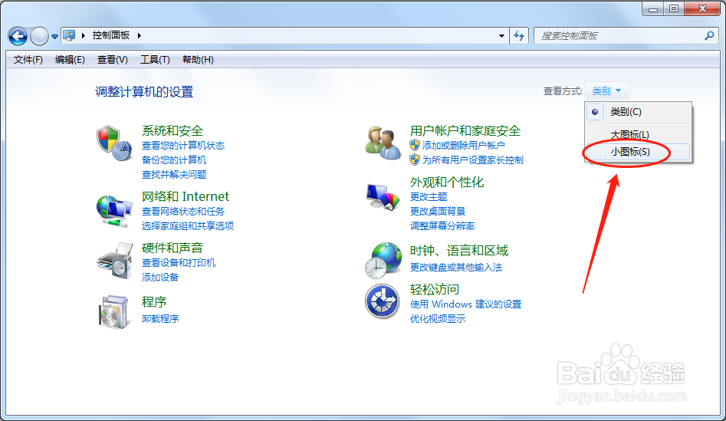726x421 pixels.
Task: Open 添加设备 link
Action: (160, 277)
